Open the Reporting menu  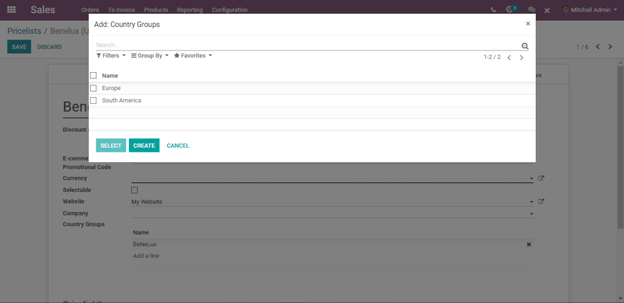pyautogui.click(x=190, y=10)
